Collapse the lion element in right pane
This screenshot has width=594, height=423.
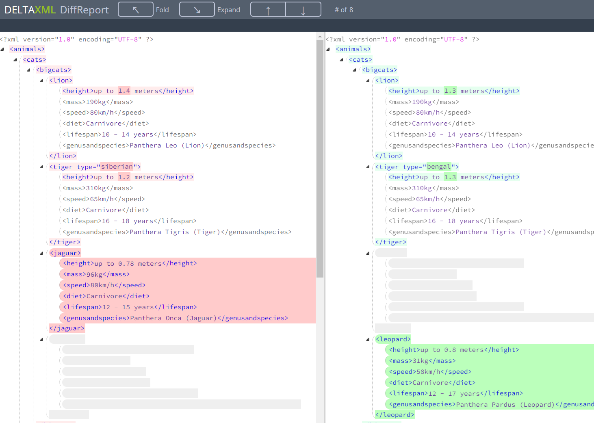tap(368, 80)
